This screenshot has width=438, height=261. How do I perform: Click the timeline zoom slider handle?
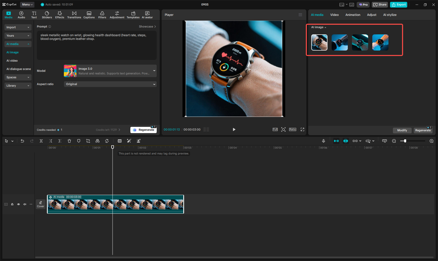pyautogui.click(x=405, y=141)
